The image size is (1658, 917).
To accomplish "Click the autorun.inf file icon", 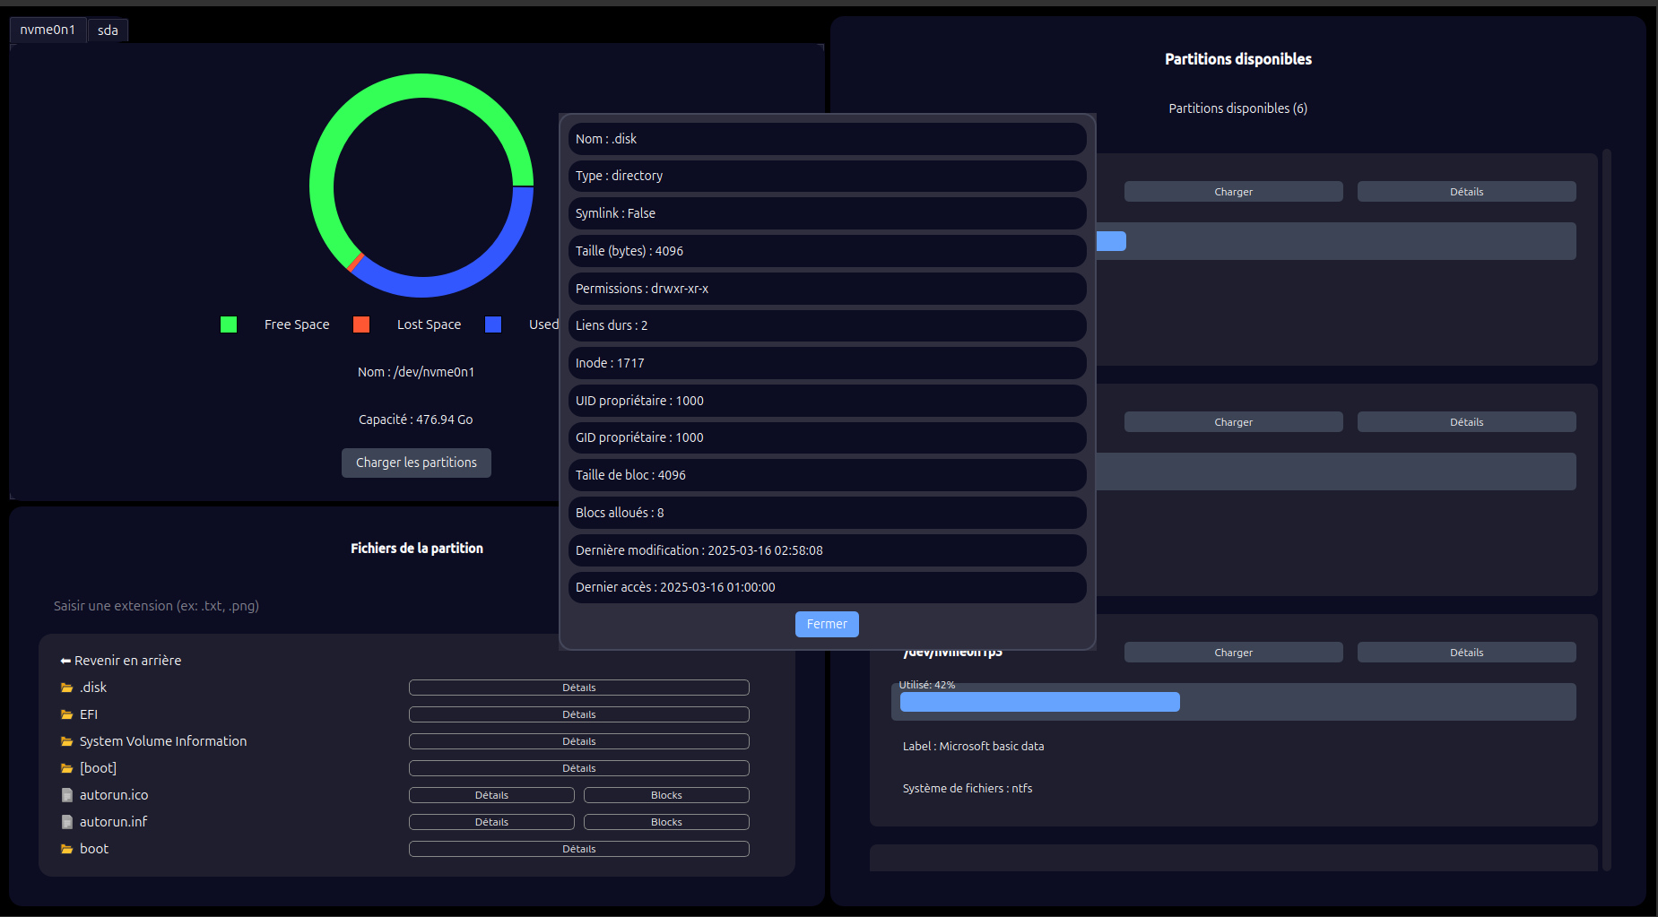I will [x=66, y=822].
